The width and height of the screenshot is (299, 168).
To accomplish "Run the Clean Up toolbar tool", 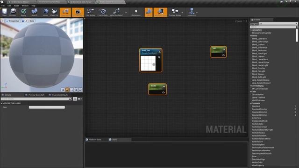I will [x=54, y=12].
